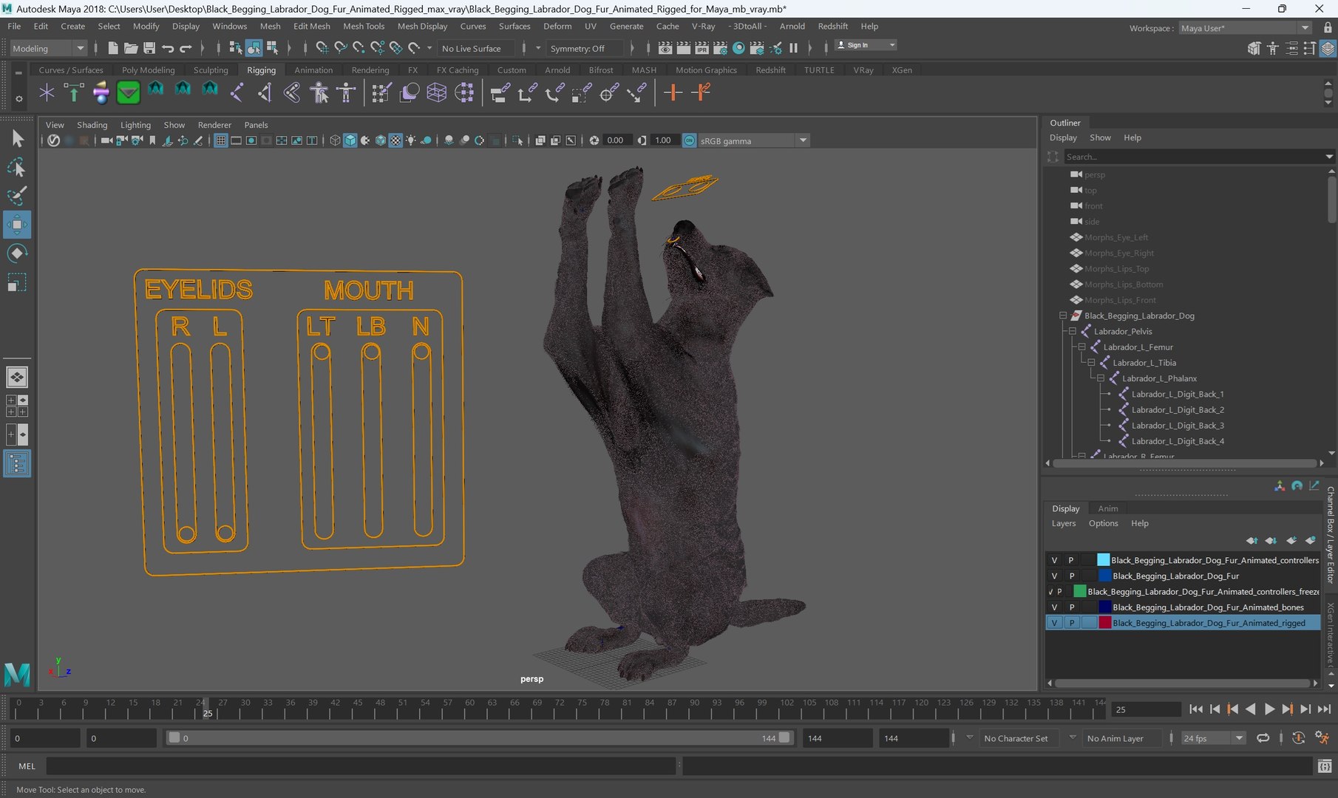The image size is (1338, 798).
Task: Click the cyan color swatch of controllers layer
Action: (x=1103, y=560)
